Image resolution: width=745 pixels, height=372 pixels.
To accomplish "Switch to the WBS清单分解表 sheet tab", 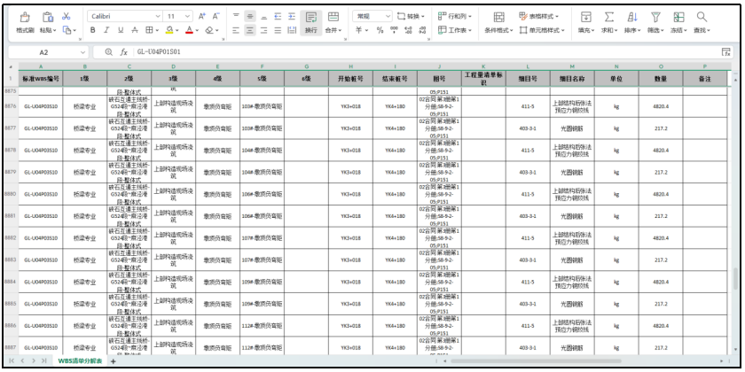I will [x=80, y=361].
